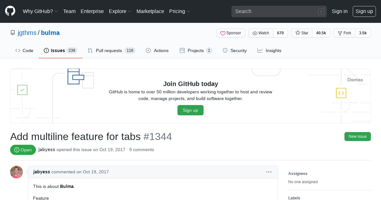
Task: Open the Projects tab
Action: [196, 50]
